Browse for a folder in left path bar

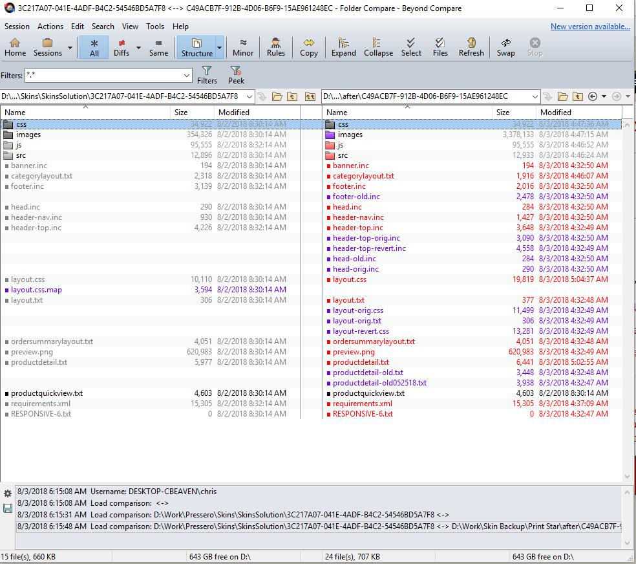tap(277, 96)
